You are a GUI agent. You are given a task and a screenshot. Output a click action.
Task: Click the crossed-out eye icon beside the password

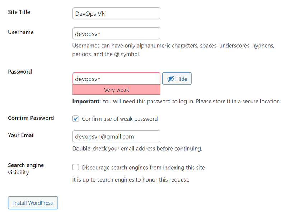[x=170, y=79]
